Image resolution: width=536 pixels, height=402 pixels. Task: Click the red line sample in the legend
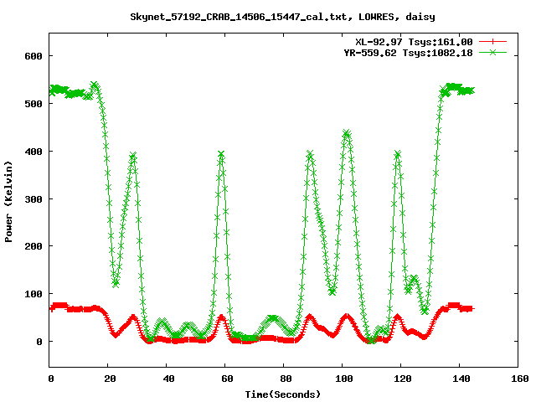point(492,42)
